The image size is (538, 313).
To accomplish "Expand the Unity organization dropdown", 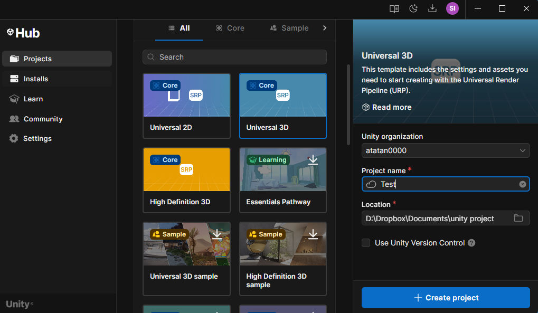I will point(446,150).
